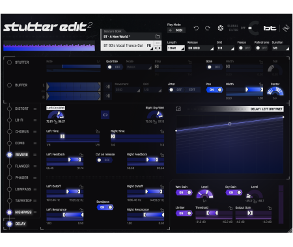Click the iZotope logo icon
Image resolution: width=293 pixels, height=247 pixels.
pyautogui.click(x=286, y=28)
